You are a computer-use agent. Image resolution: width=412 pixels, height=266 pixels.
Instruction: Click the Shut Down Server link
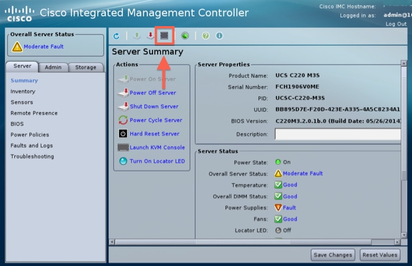click(x=154, y=107)
